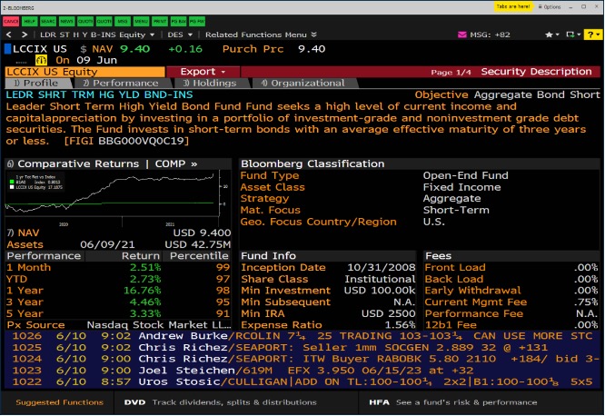Viewport: 605px width, 416px height.
Task: Click Mat. Focus value Short-Term
Action: click(x=456, y=211)
